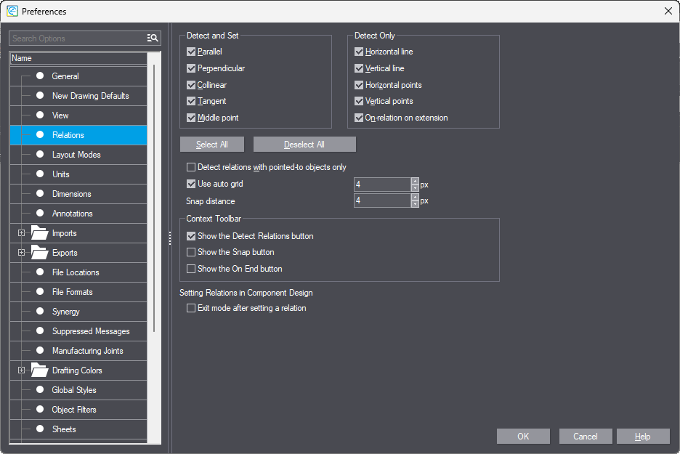
Task: Increase auto grid value with up arrow
Action: pos(415,181)
